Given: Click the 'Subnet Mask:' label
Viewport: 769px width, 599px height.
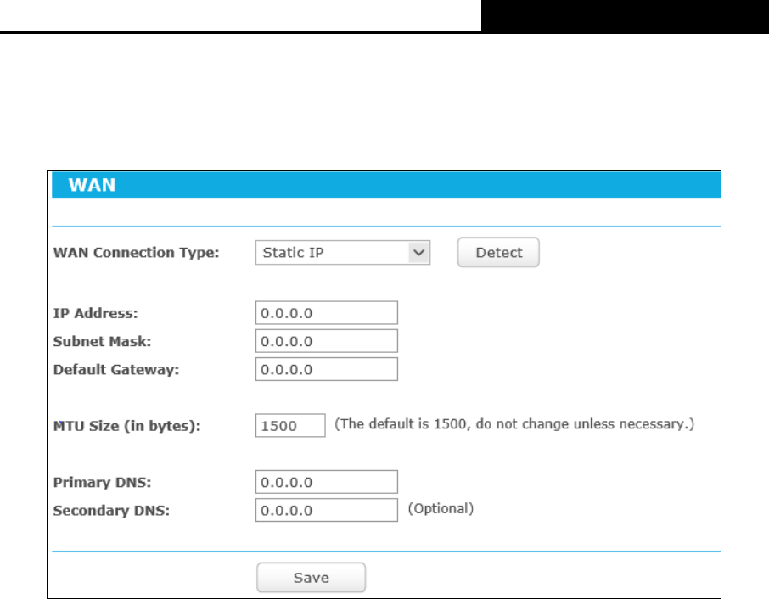Looking at the screenshot, I should pos(102,341).
